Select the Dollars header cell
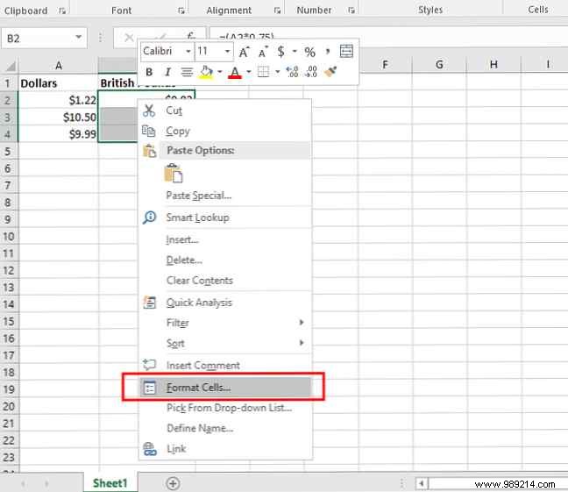Screen dimensions: 568x492 [x=58, y=83]
